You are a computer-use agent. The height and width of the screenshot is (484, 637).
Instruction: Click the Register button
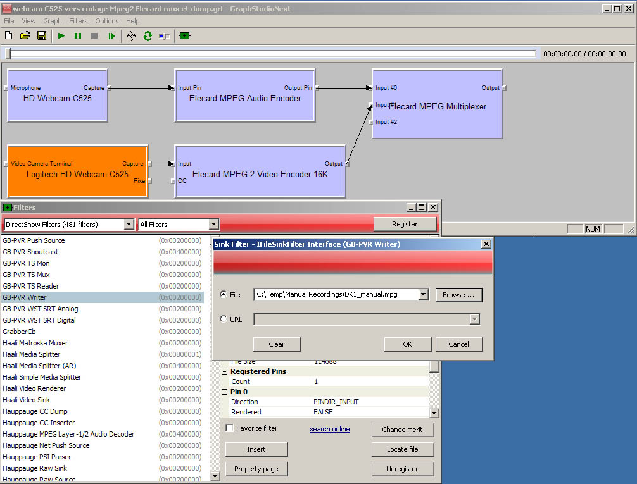pos(405,224)
